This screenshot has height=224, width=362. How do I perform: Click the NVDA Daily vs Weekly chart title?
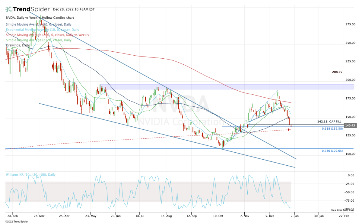pos(40,18)
